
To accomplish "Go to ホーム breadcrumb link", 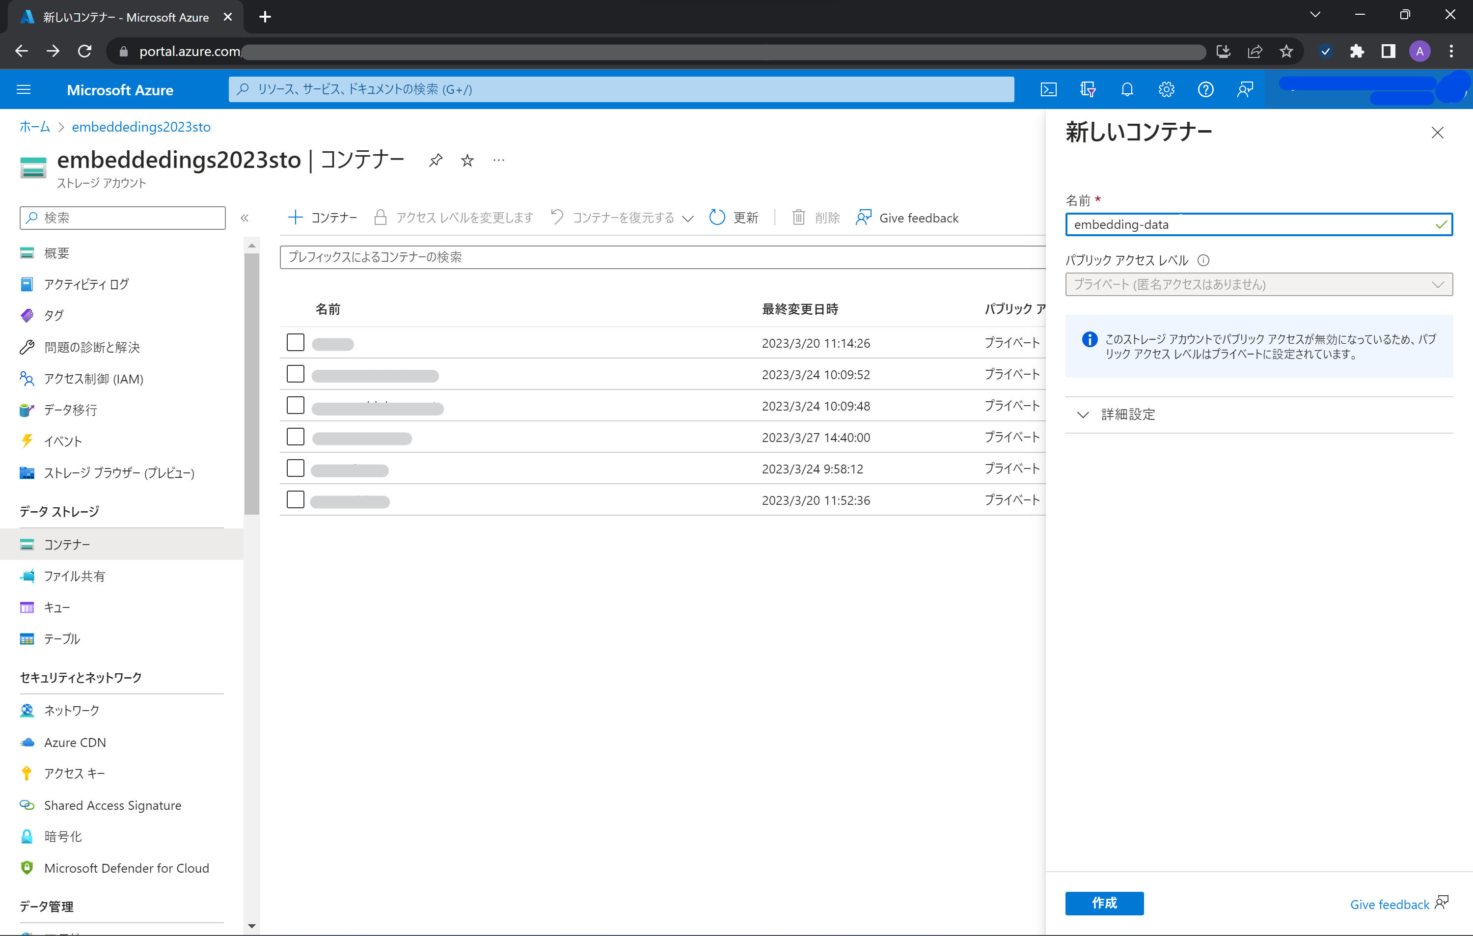I will tap(34, 127).
